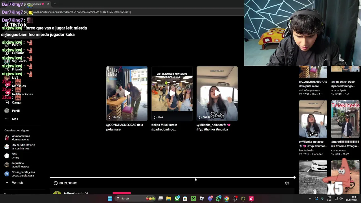Open arianaclips0 author link
The height and width of the screenshot is (203, 361).
tap(338, 91)
